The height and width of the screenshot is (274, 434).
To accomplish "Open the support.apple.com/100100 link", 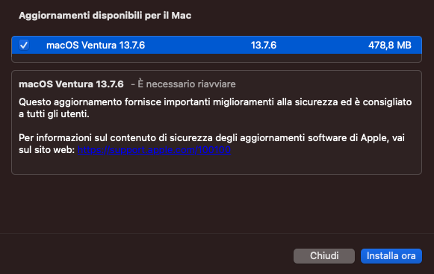I will [x=154, y=150].
